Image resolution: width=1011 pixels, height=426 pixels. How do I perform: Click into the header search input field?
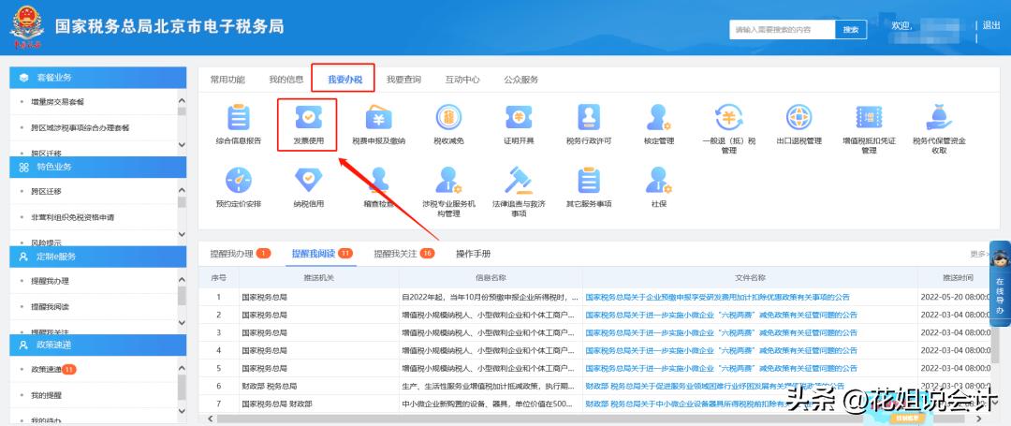click(x=782, y=30)
